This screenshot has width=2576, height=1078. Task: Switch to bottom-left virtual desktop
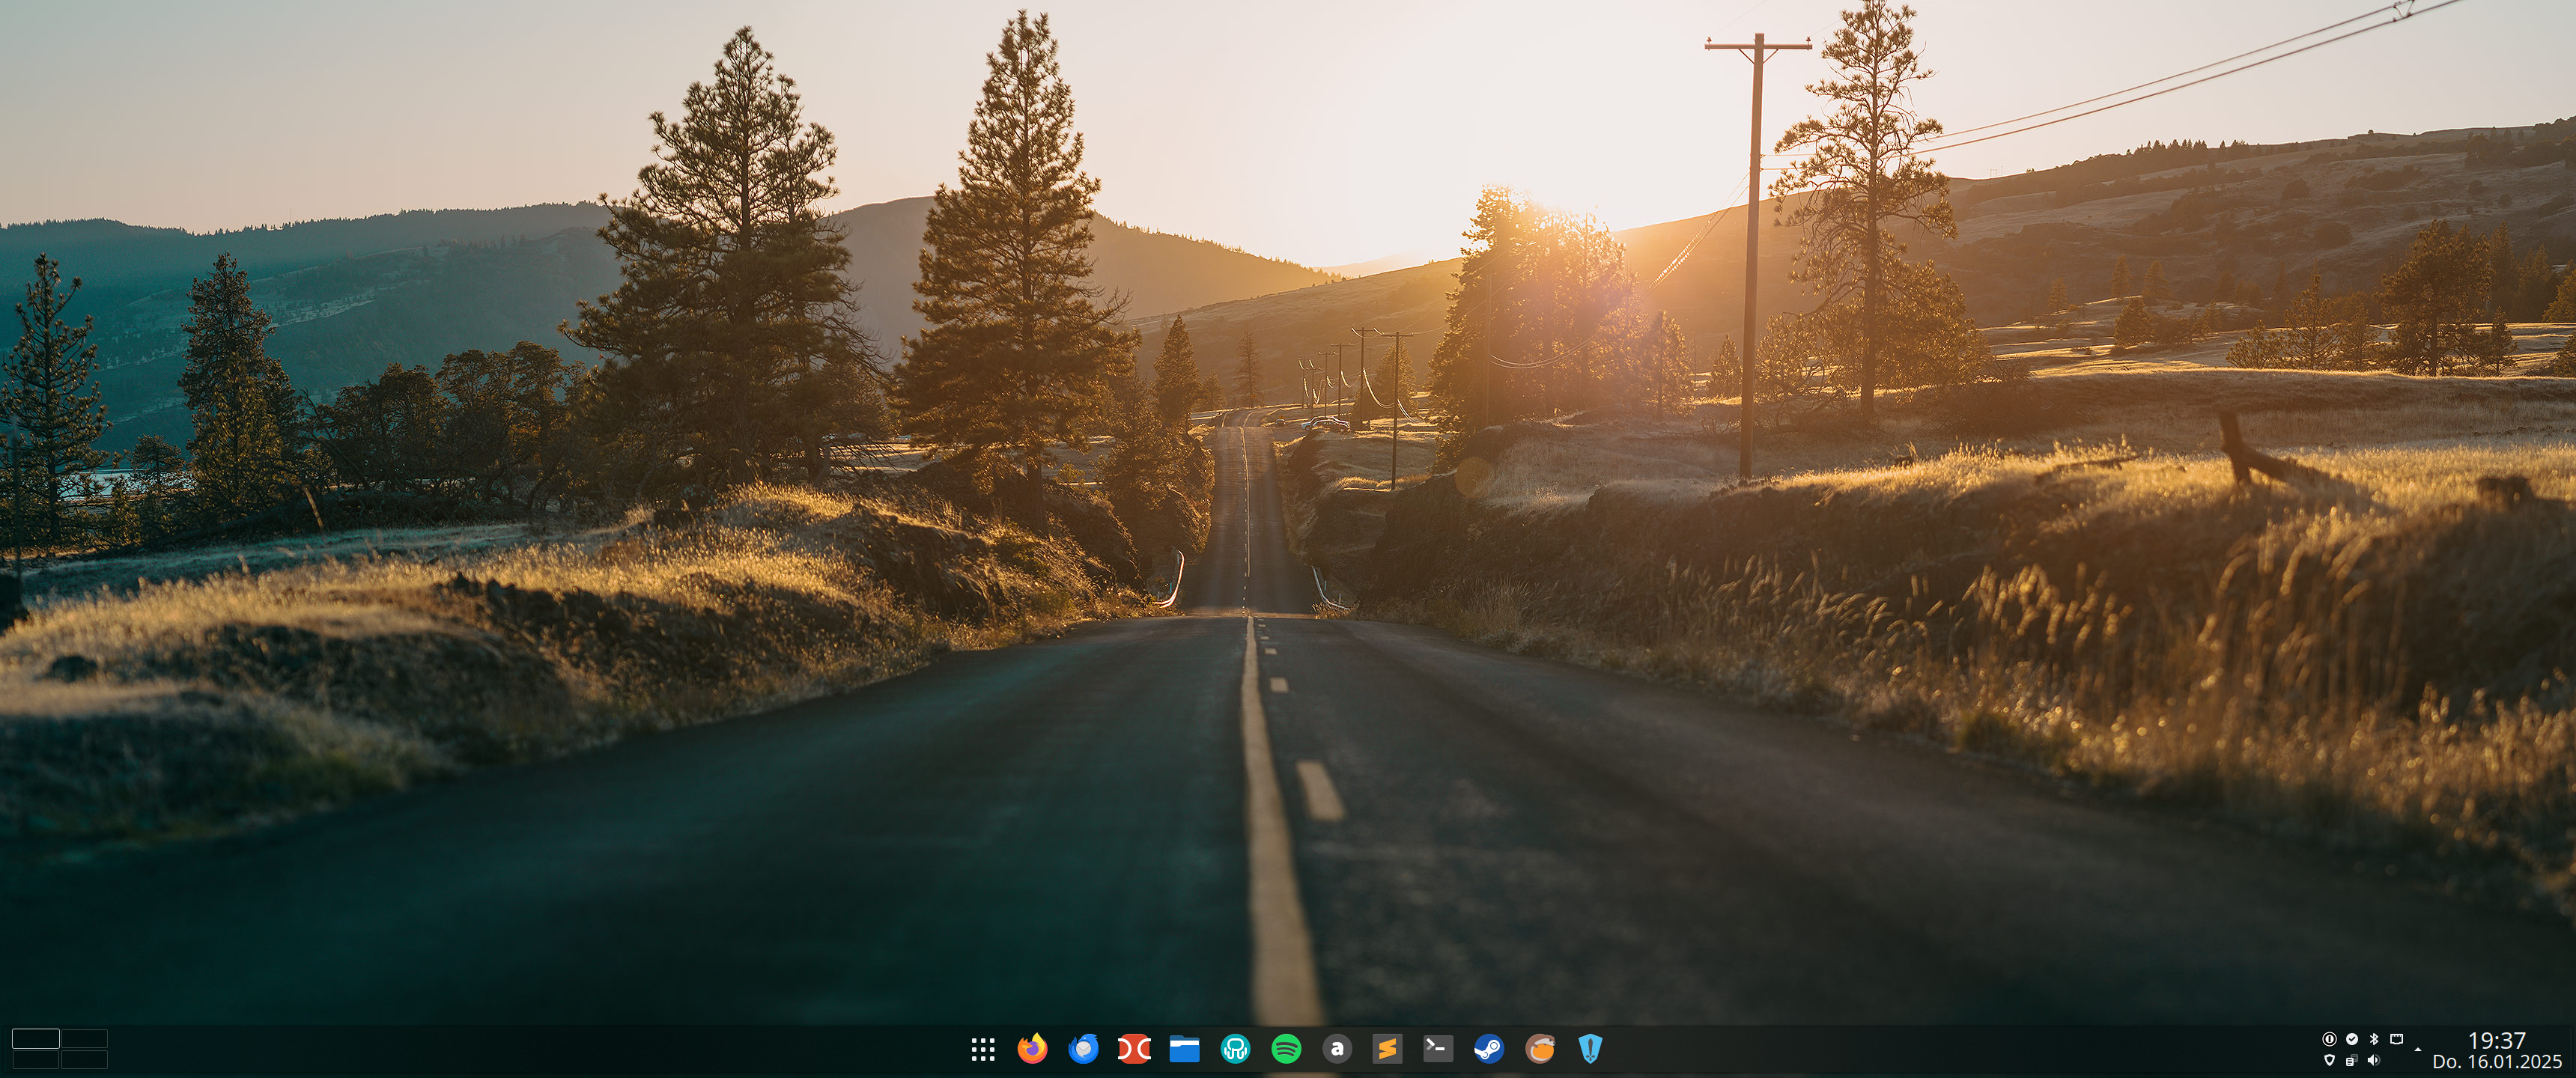point(35,1059)
